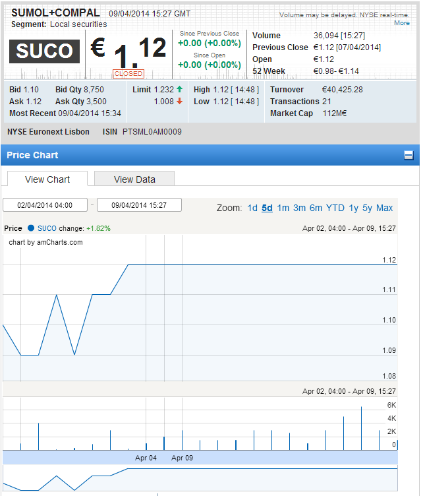Click the chart by amCharts.com text
This screenshot has height=496, width=423.
pyautogui.click(x=46, y=242)
